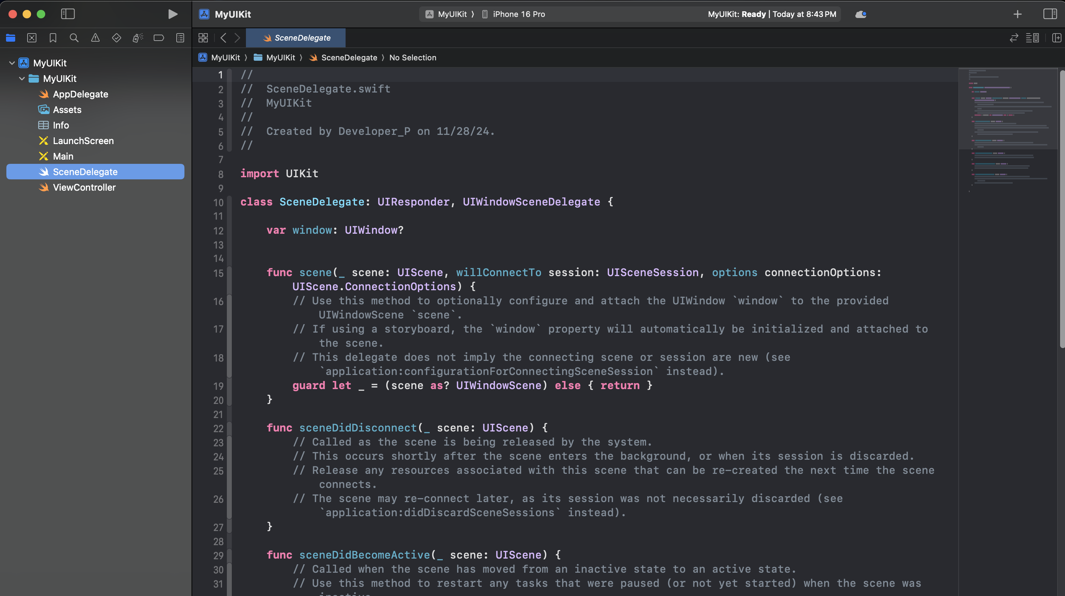This screenshot has height=596, width=1065.
Task: Open the Find navigator magnifier icon
Action: pos(74,38)
